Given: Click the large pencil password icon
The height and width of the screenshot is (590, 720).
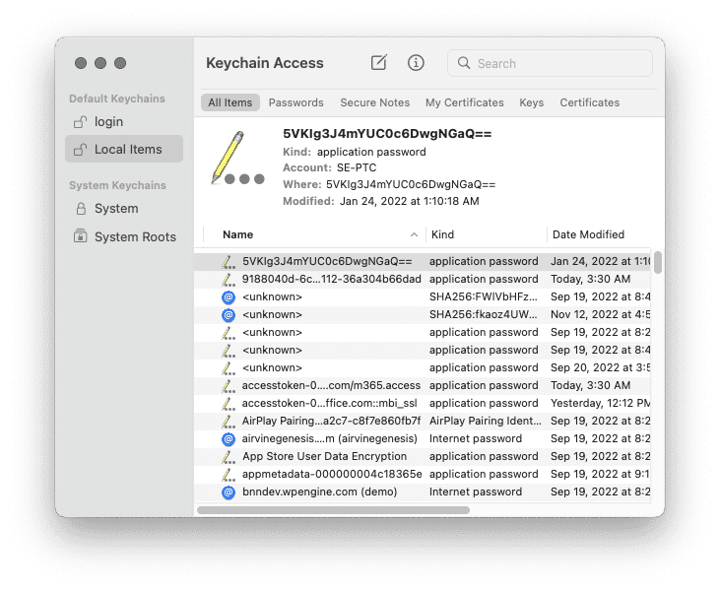Looking at the screenshot, I should [237, 159].
